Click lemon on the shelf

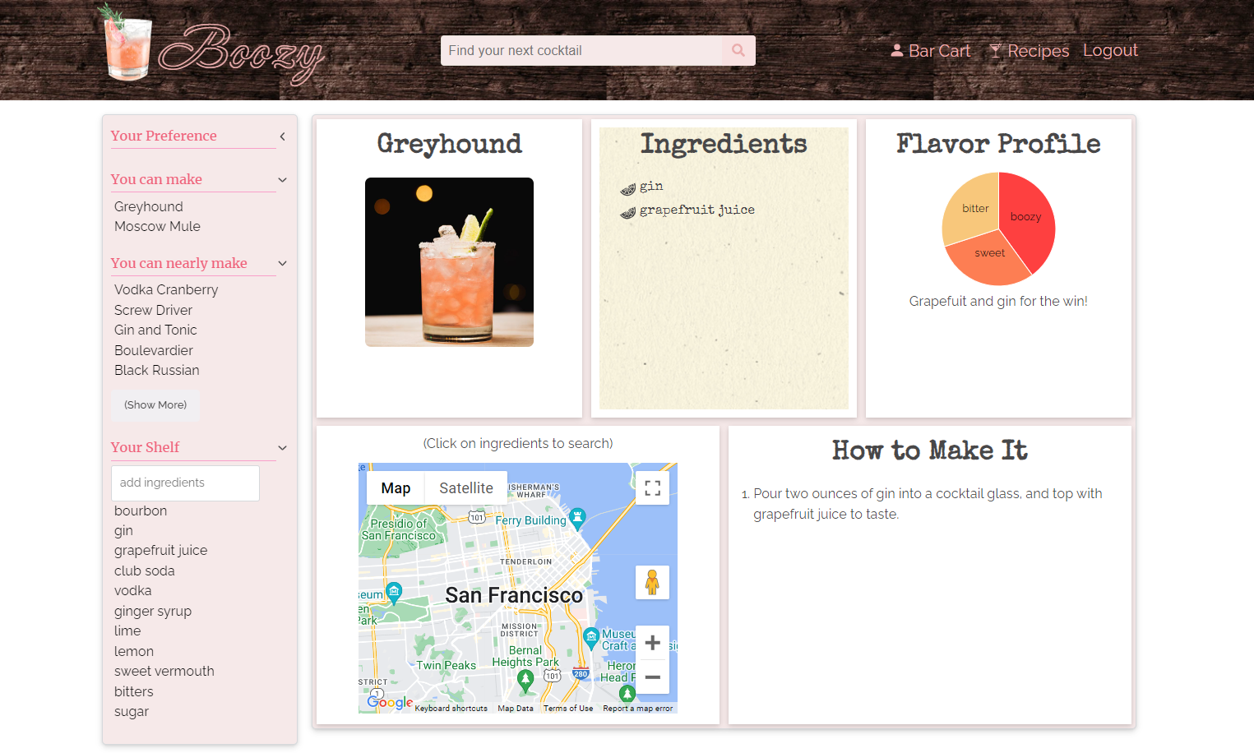pos(134,651)
